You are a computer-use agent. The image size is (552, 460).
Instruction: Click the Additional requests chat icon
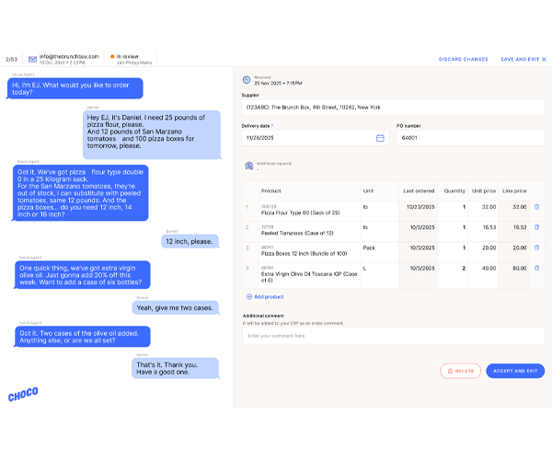(248, 166)
